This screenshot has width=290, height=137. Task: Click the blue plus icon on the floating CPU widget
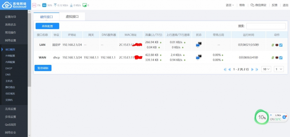point(285,117)
